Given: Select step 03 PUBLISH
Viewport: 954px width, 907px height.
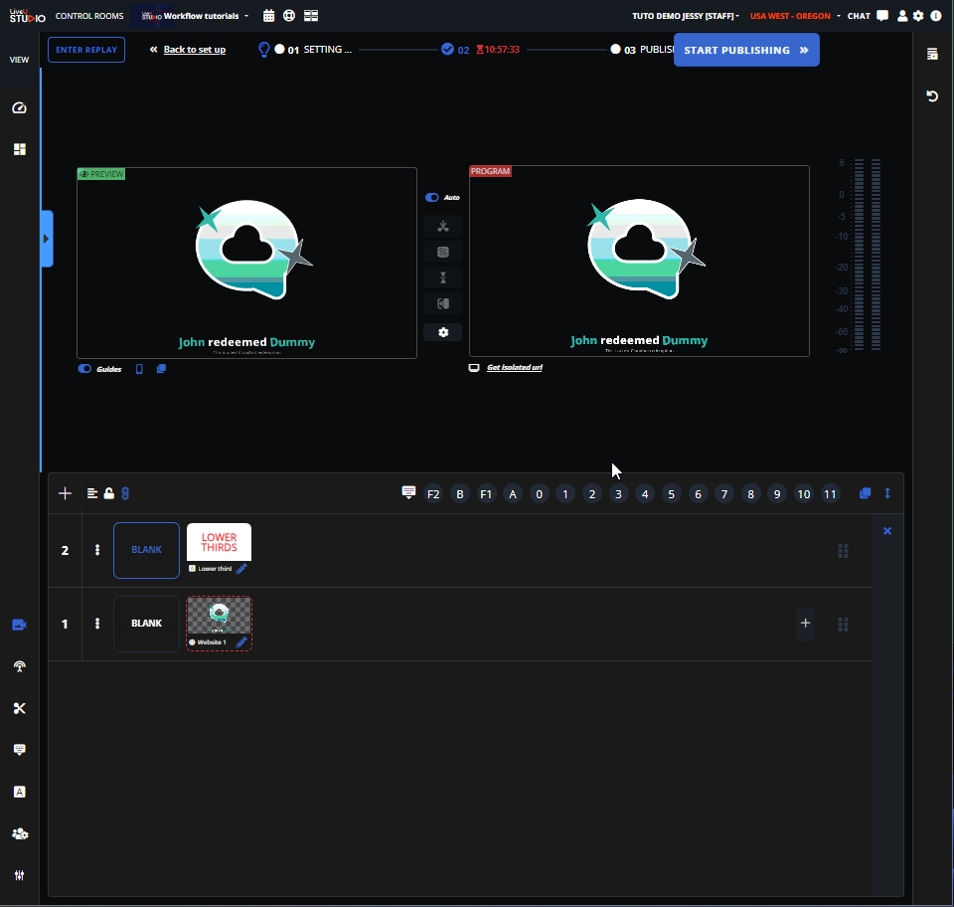Looking at the screenshot, I should [641, 50].
